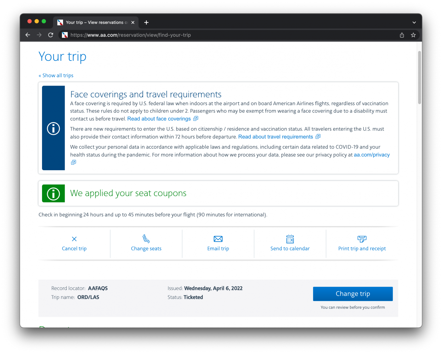Open the Email trip envelope icon
The height and width of the screenshot is (354, 442).
218,239
